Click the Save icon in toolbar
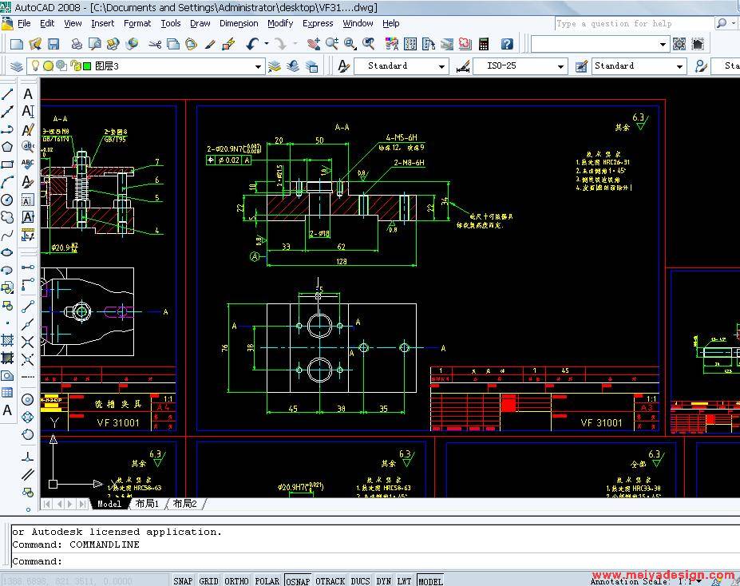This screenshot has height=586, width=740. [53, 43]
